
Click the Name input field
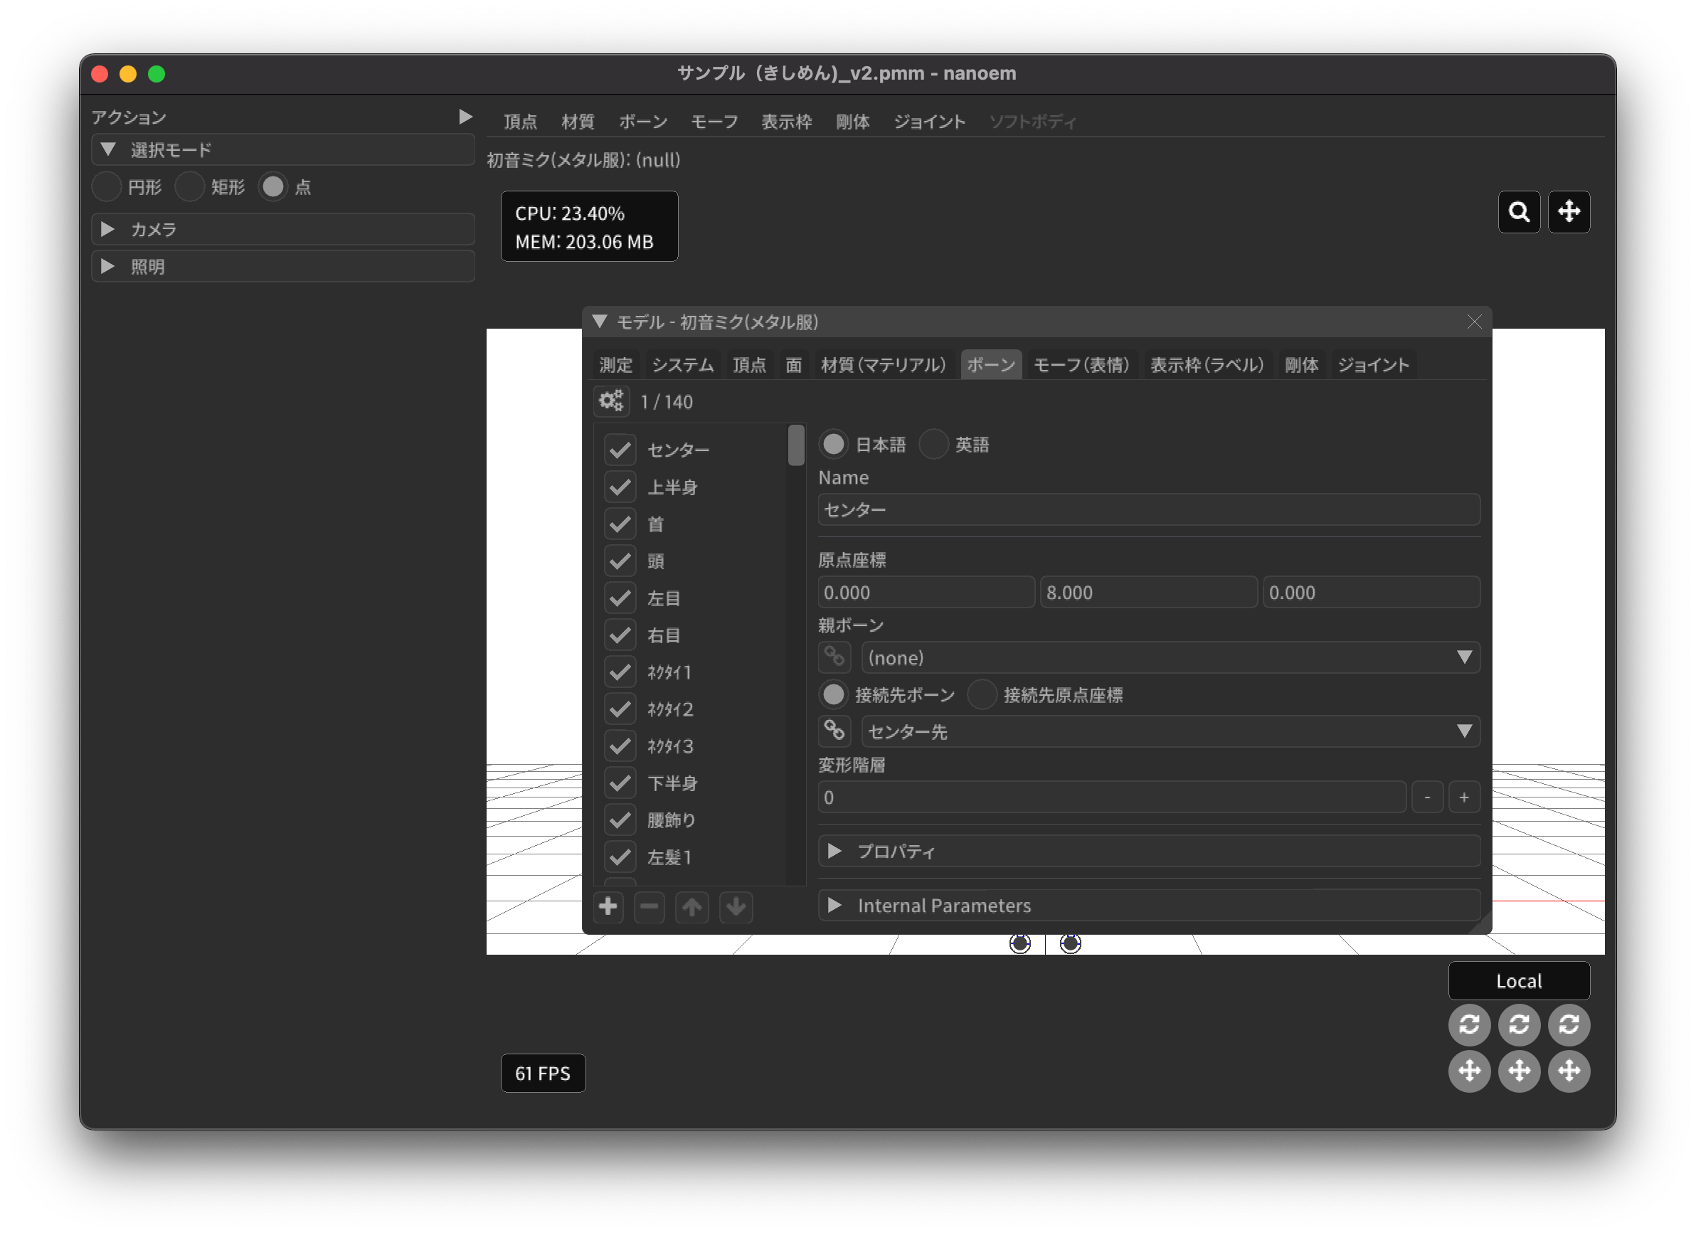1148,510
